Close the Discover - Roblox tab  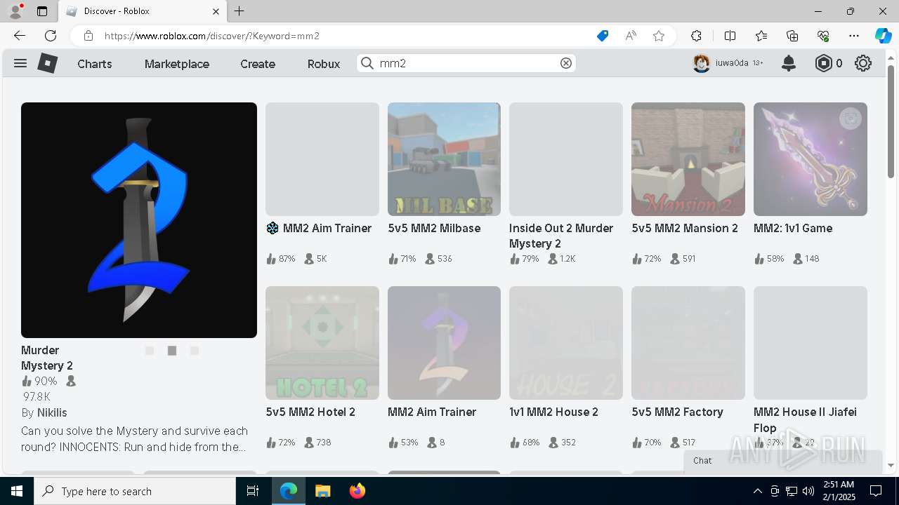pos(216,11)
